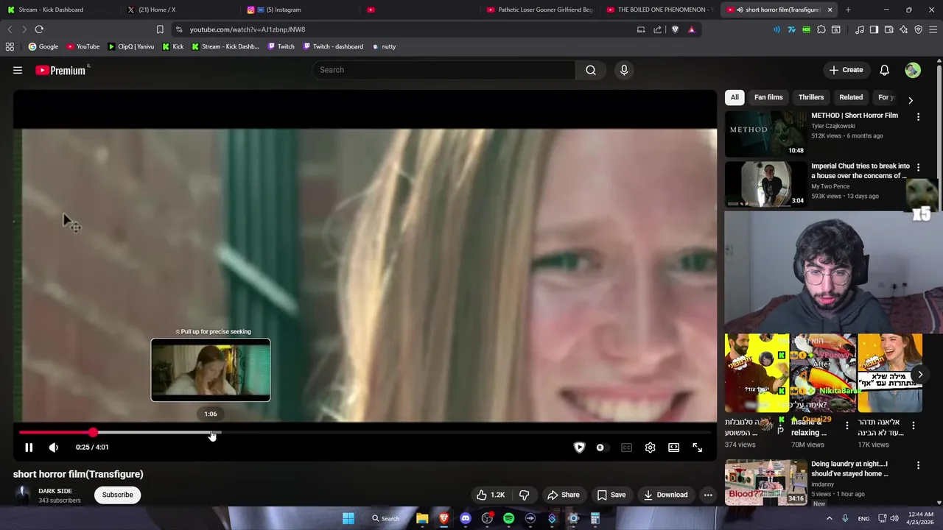Open Brave Shields lion icon
Image resolution: width=943 pixels, height=530 pixels.
(x=675, y=29)
